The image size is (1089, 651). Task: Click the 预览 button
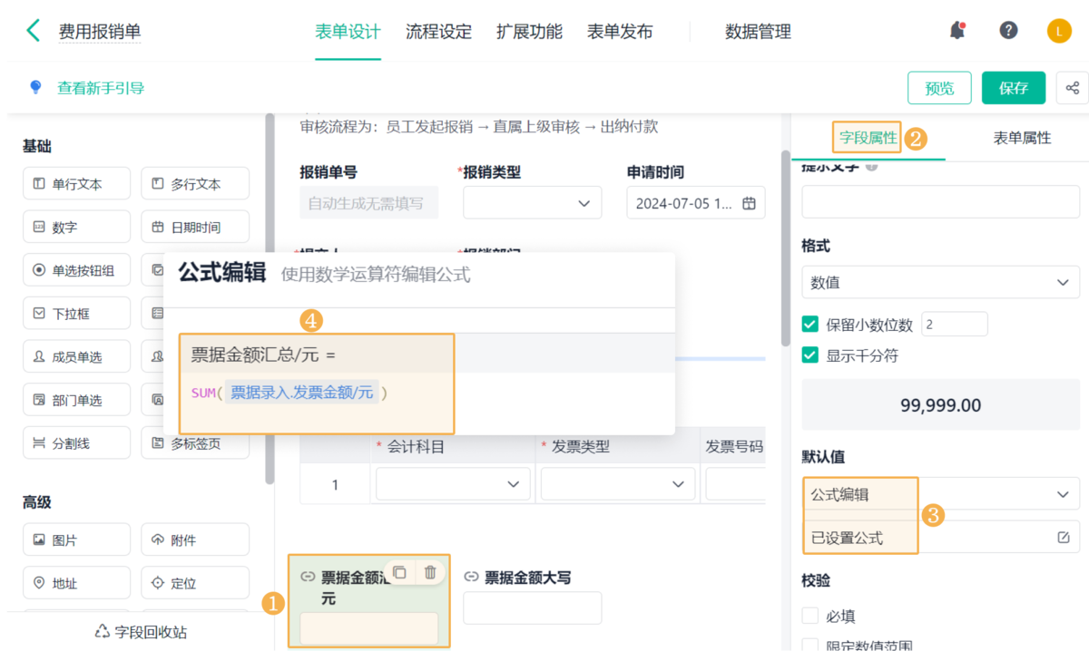(939, 88)
